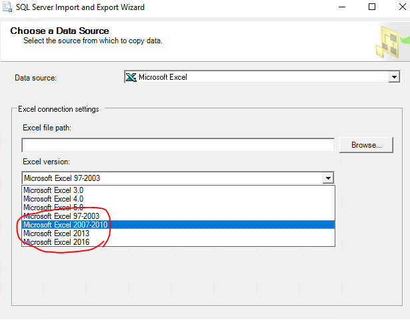This screenshot has height=320, width=410.
Task: Select highlighted Microsoft Excel 2007-2010 option
Action: pyautogui.click(x=178, y=225)
